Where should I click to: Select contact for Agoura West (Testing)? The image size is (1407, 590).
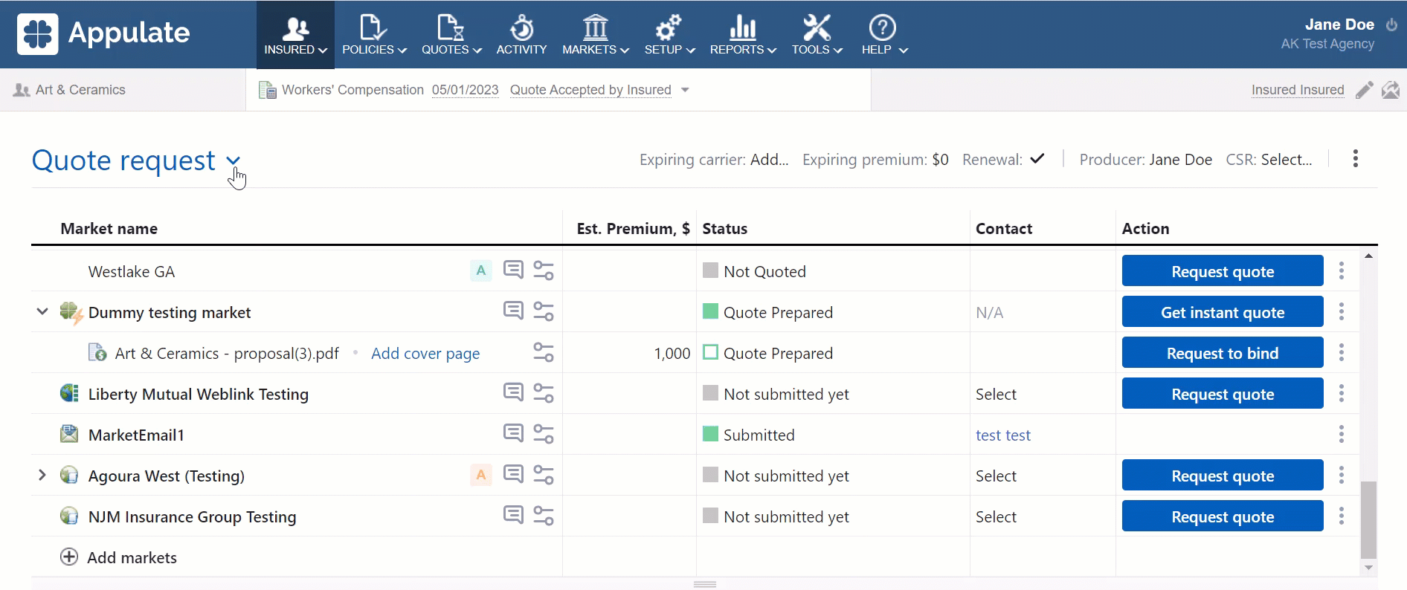[995, 476]
